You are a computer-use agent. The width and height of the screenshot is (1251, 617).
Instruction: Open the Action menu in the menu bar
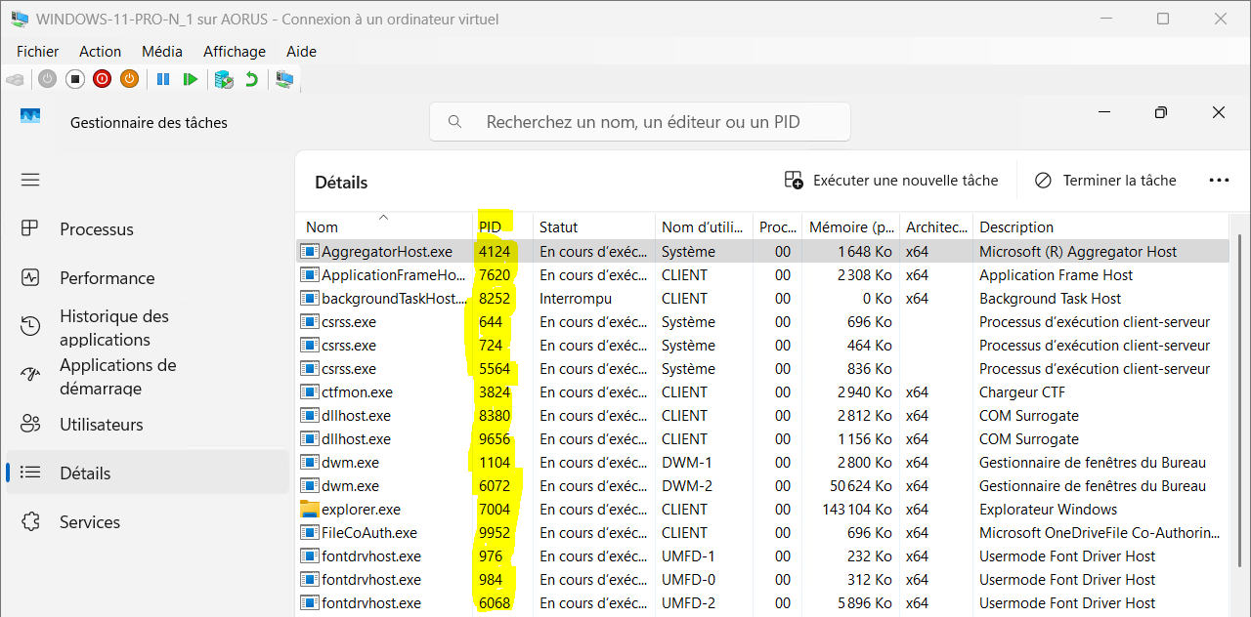pos(100,52)
